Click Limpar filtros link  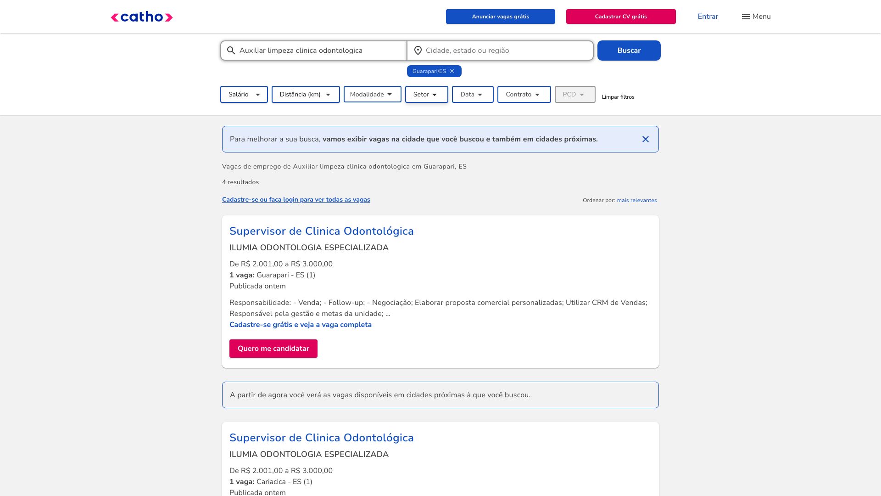(x=618, y=97)
